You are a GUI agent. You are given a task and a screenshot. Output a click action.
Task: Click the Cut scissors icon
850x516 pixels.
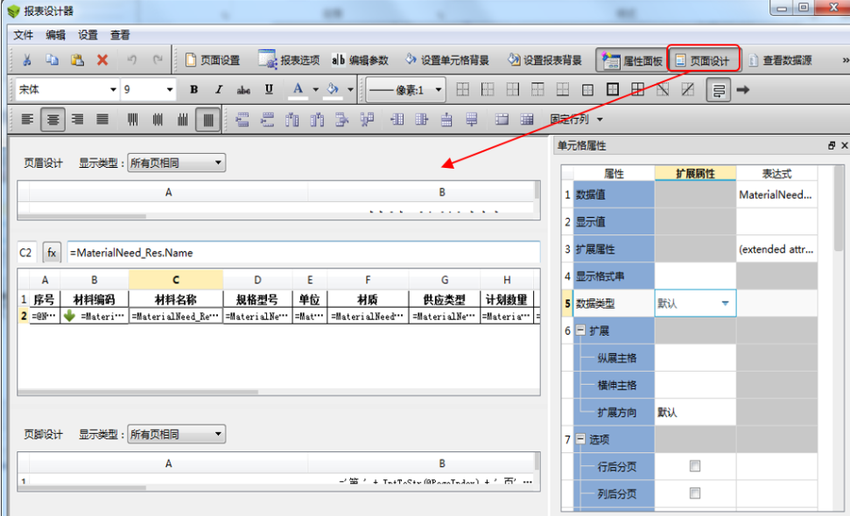click(x=26, y=60)
